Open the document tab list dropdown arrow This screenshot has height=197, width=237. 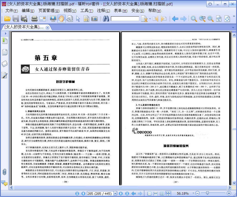click(233, 27)
